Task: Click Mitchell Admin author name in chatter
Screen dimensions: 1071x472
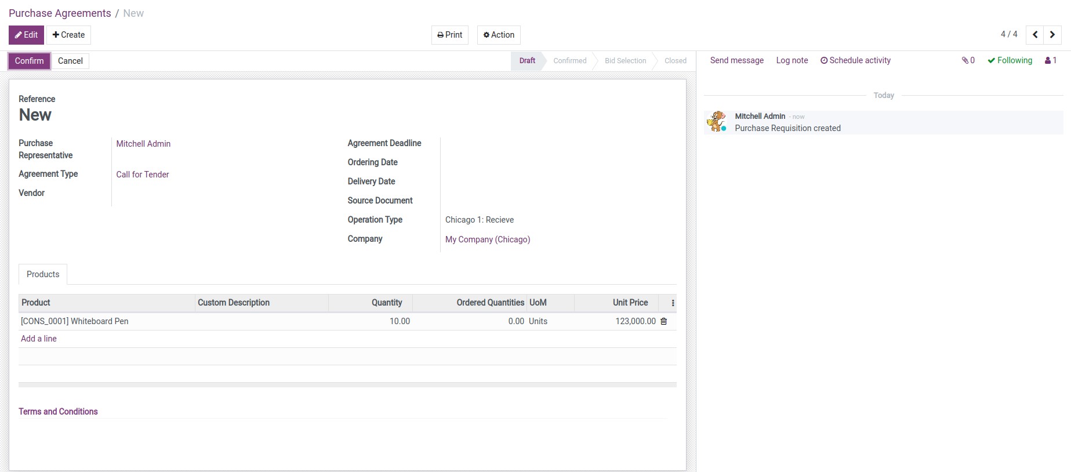Action: (760, 116)
